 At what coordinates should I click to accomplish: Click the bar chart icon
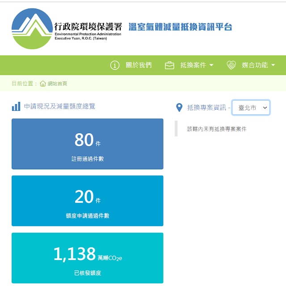coord(16,106)
